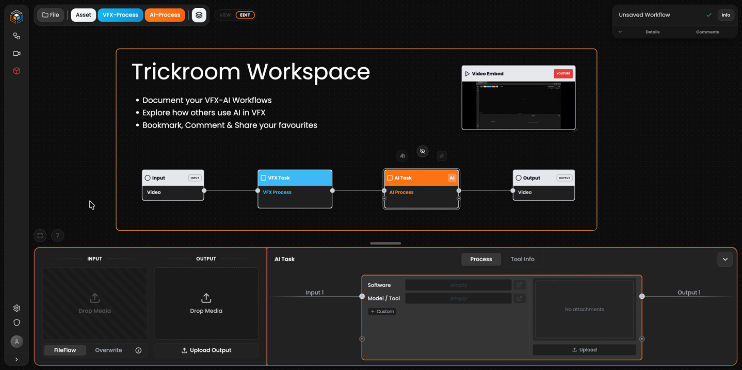Click the shield icon in sidebar
Viewport: 742px width, 370px height.
click(17, 323)
